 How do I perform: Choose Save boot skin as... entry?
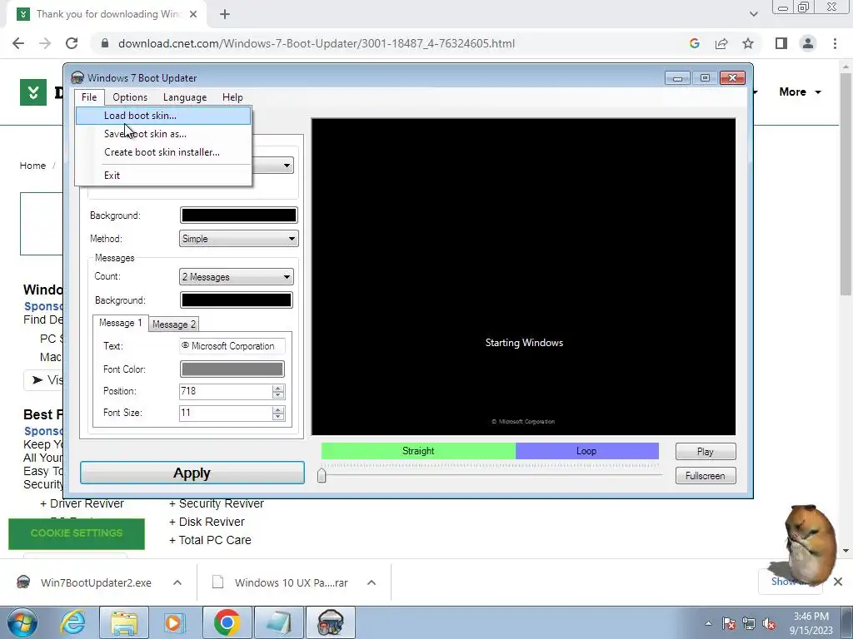[x=163, y=134]
